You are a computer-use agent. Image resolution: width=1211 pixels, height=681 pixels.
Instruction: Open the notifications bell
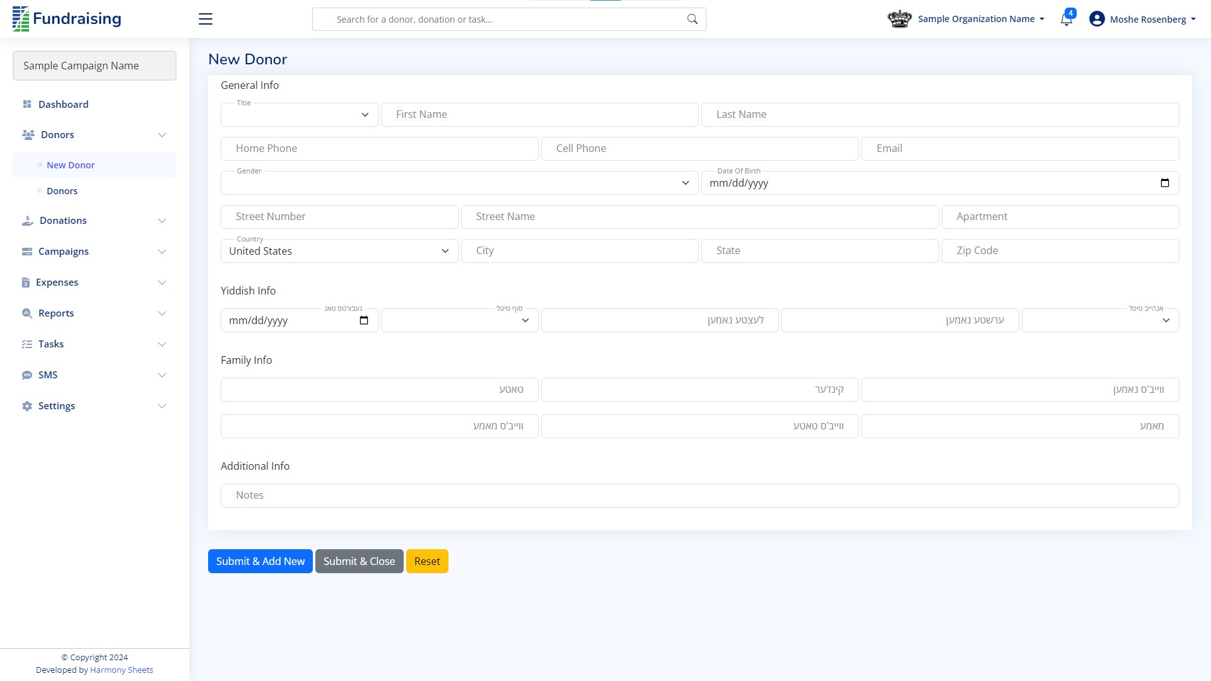(x=1066, y=20)
